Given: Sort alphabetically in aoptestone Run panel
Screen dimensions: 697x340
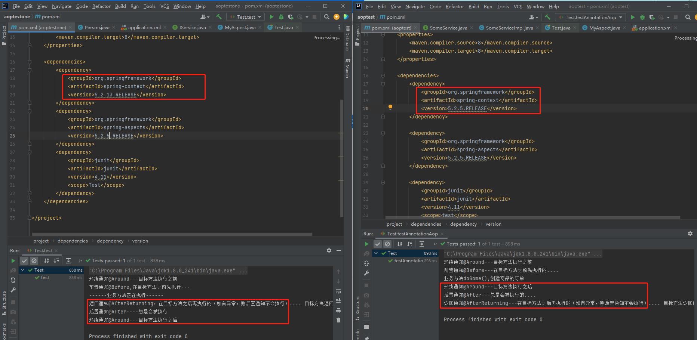Looking at the screenshot, I should tap(46, 261).
